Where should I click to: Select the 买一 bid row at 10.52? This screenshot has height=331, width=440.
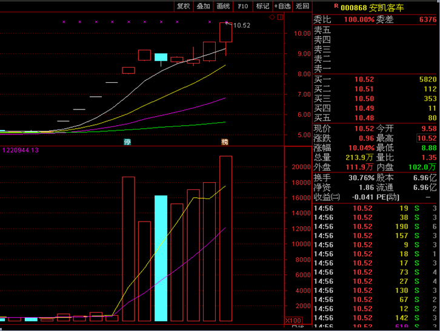tap(375, 79)
